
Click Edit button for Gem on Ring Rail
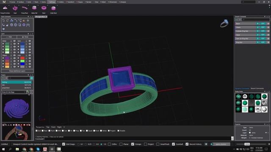(x=263, y=38)
